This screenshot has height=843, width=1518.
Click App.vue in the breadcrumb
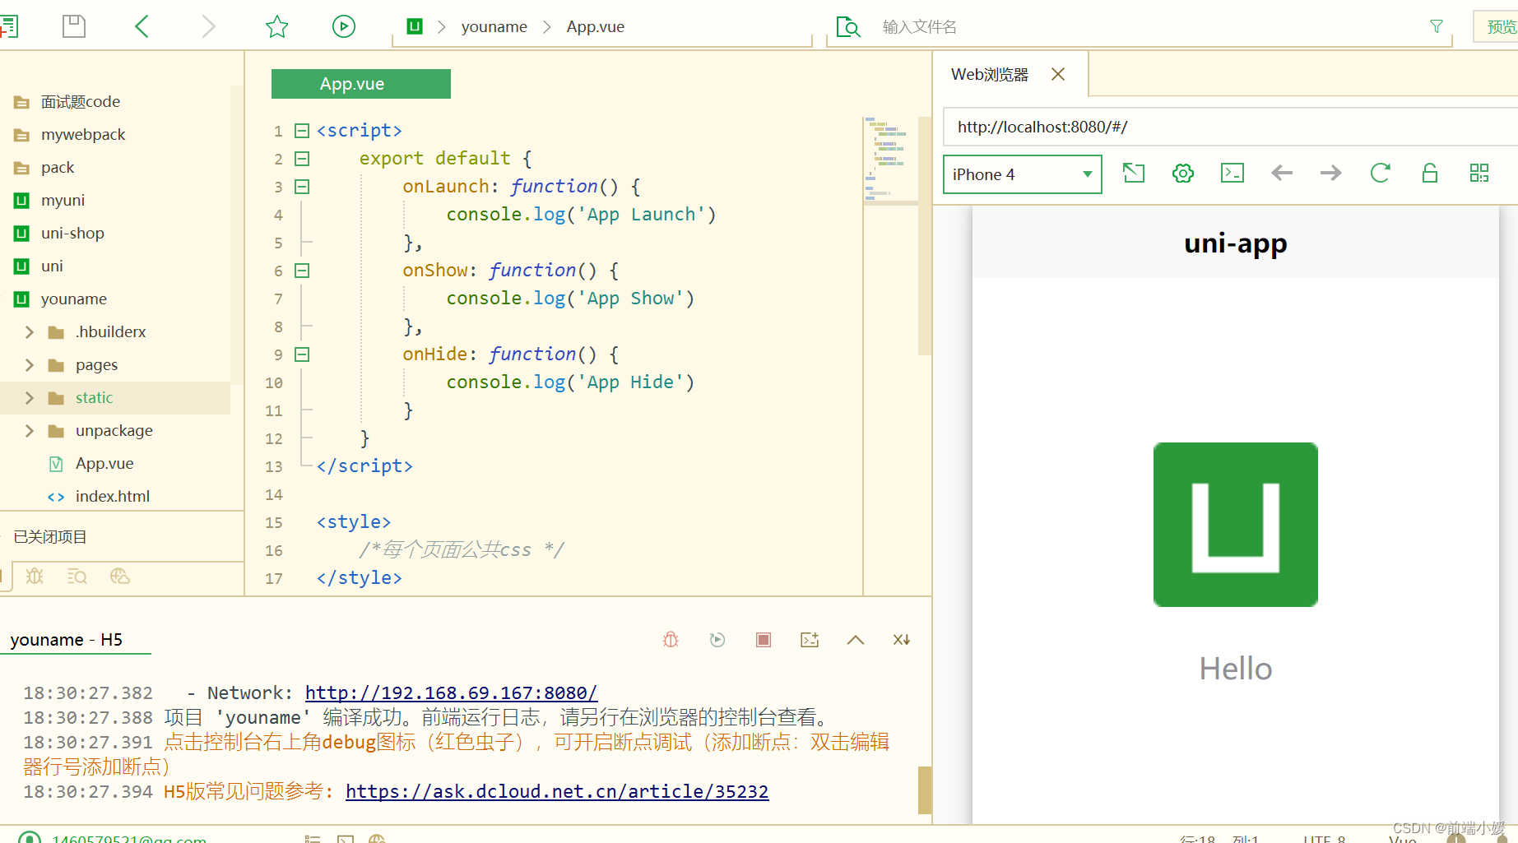point(595,26)
